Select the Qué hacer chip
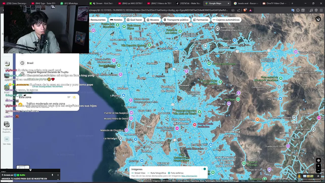Image resolution: width=325 pixels, height=183 pixels. (135, 20)
